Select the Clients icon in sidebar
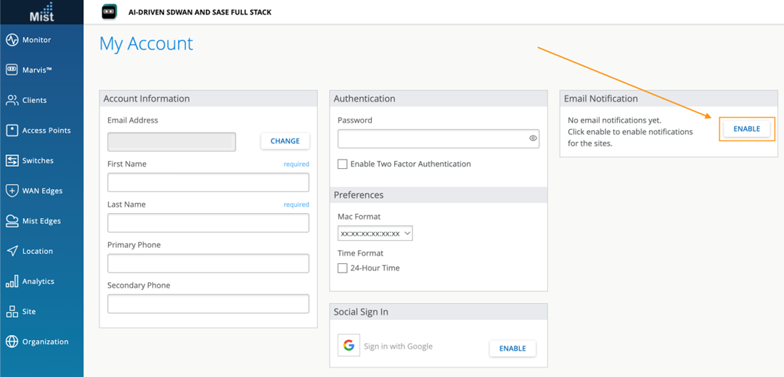 [x=12, y=100]
